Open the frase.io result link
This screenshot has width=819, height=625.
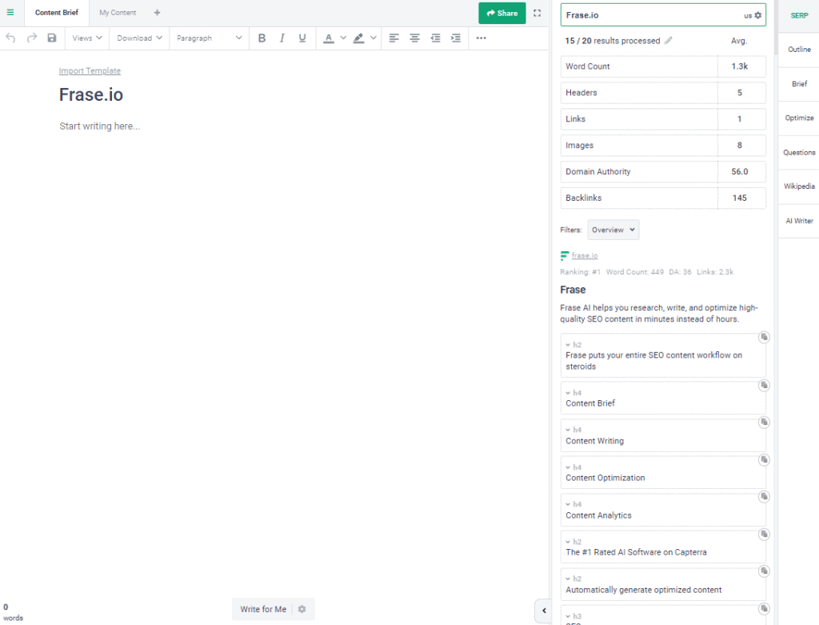[x=585, y=255]
